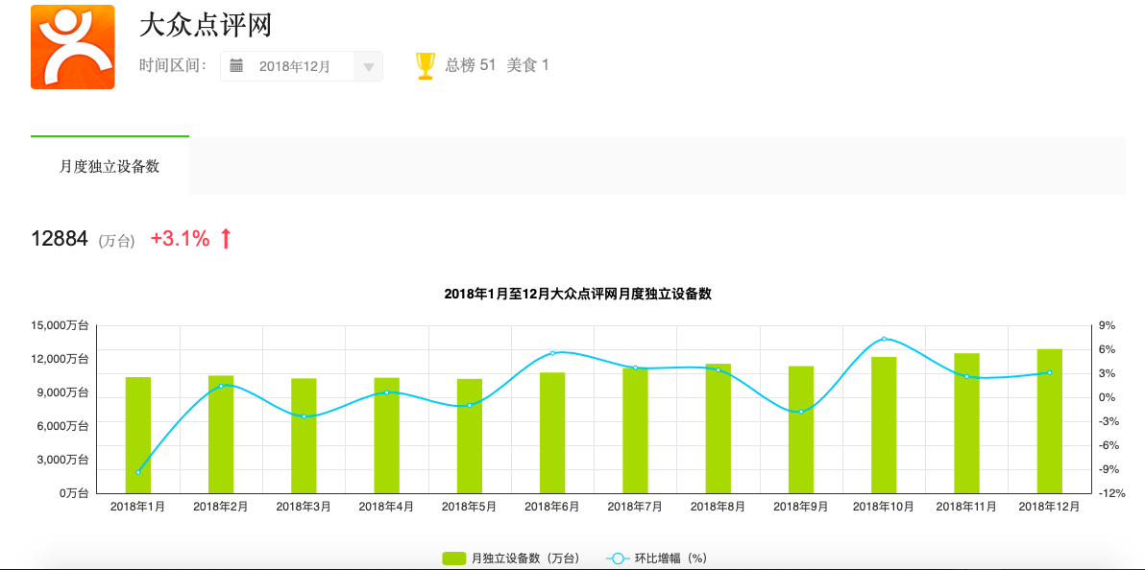Click the line data point for 2018年6月
The image size is (1145, 570).
[x=552, y=353]
